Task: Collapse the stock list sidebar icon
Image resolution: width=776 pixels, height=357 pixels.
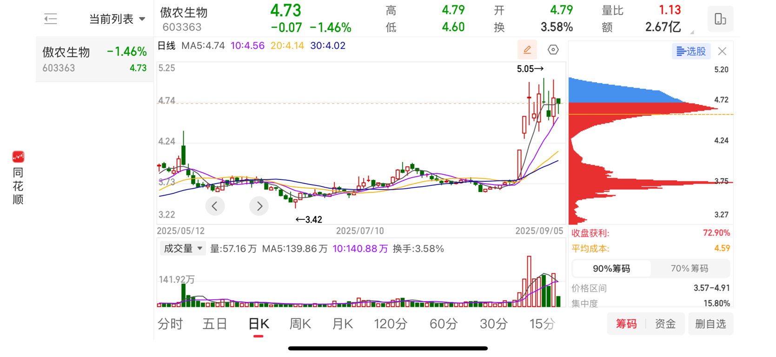Action: pos(50,19)
